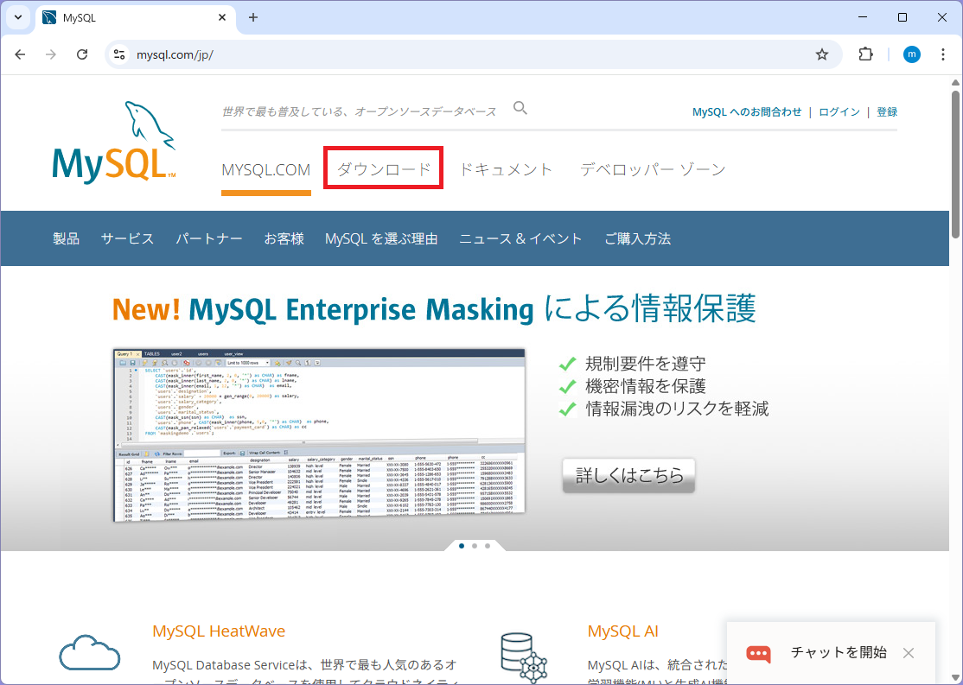This screenshot has width=963, height=685.
Task: Click the back navigation arrow
Action: [20, 54]
